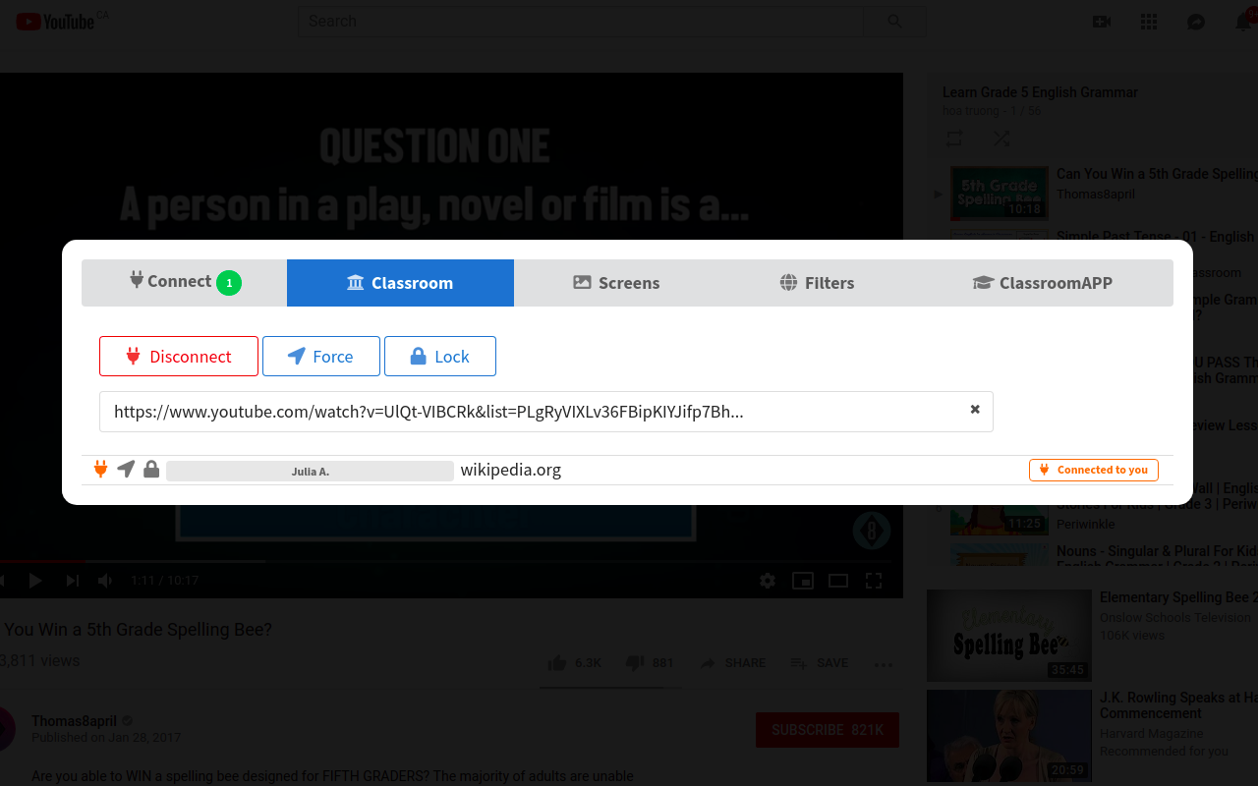Click the Lock button
1258x786 pixels.
tap(440, 357)
